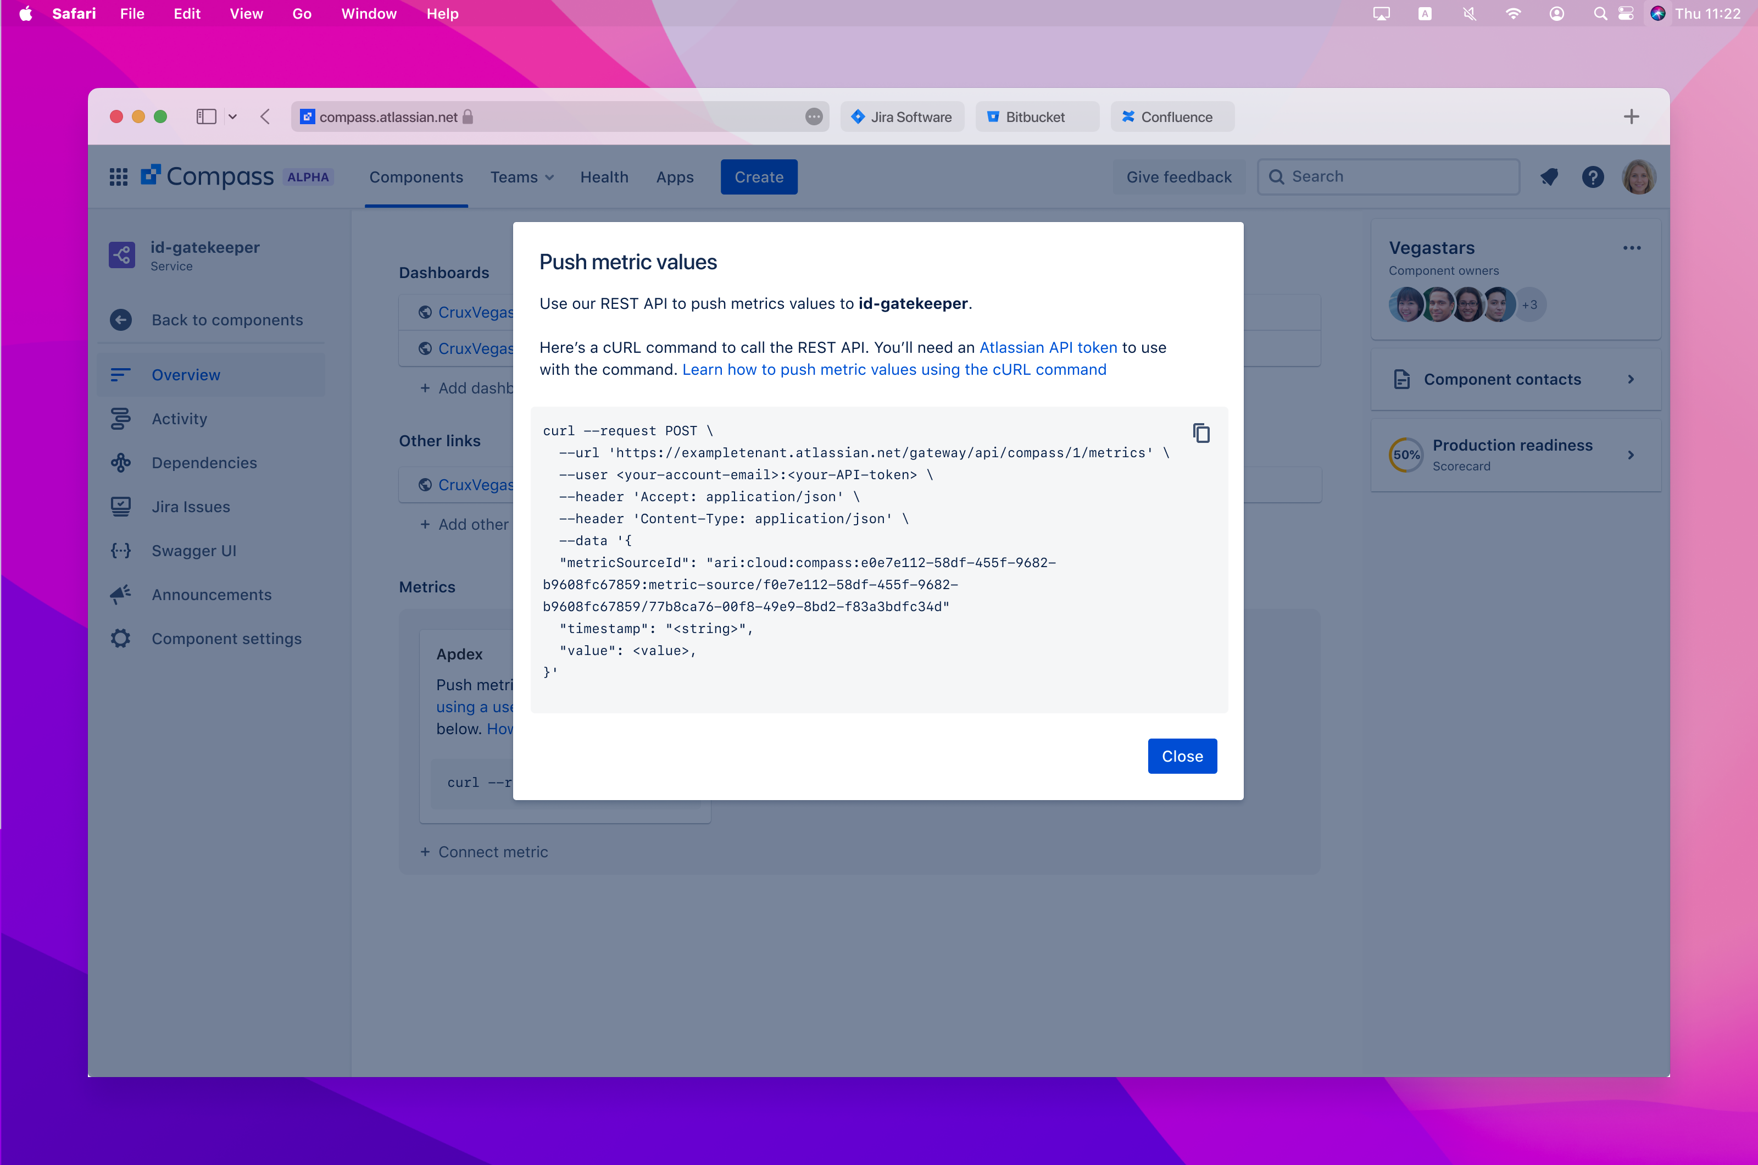The width and height of the screenshot is (1758, 1165).
Task: Click Give feedback button
Action: [1179, 177]
